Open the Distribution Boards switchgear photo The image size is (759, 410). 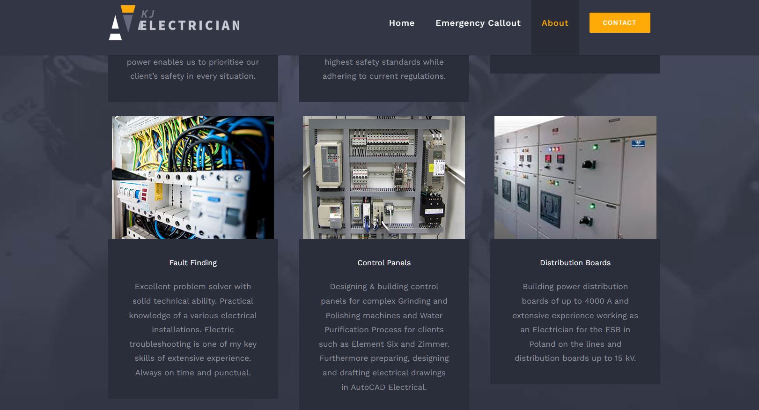(575, 178)
